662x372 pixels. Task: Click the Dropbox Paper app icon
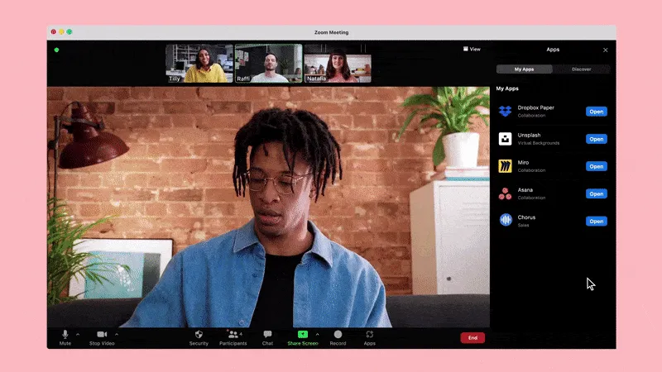505,112
